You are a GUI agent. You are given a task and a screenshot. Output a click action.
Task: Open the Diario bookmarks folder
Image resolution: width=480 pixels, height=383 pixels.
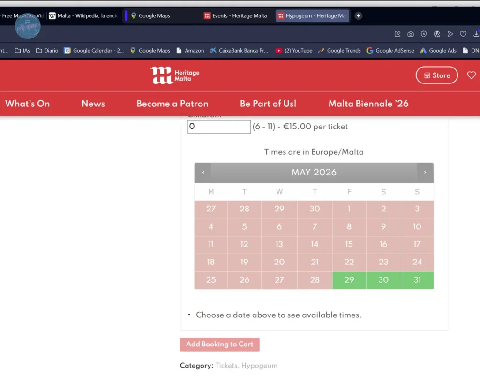[47, 51]
